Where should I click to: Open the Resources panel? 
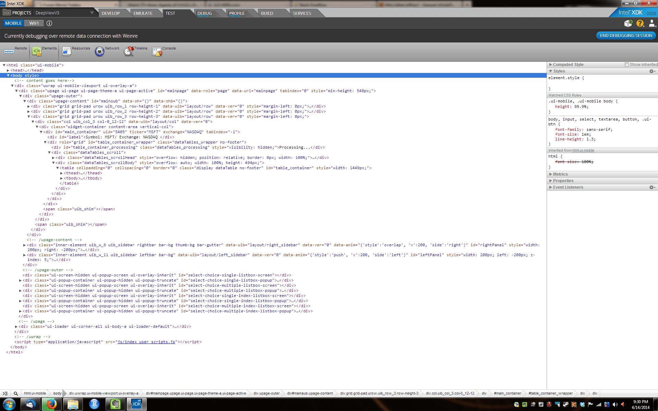tap(76, 51)
